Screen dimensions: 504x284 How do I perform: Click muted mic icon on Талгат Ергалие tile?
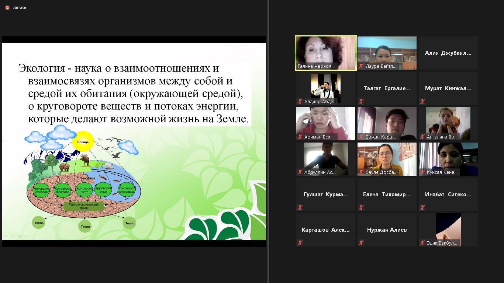coord(362,101)
